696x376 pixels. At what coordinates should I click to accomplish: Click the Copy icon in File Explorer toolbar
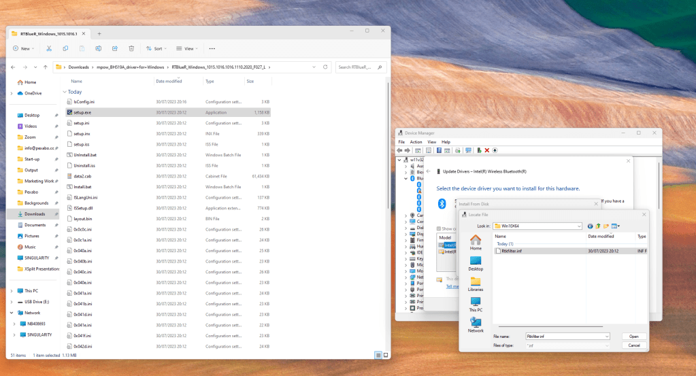65,48
